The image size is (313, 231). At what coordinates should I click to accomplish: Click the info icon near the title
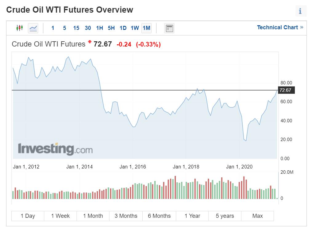300,11
